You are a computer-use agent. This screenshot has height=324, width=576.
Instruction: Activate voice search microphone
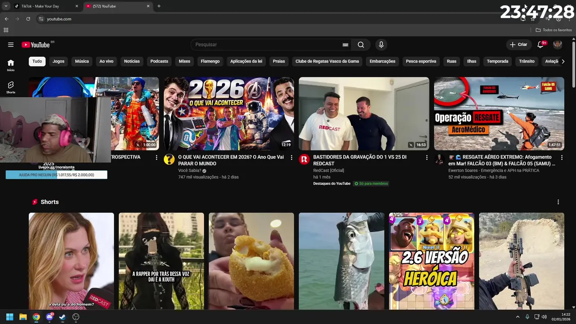tap(381, 45)
